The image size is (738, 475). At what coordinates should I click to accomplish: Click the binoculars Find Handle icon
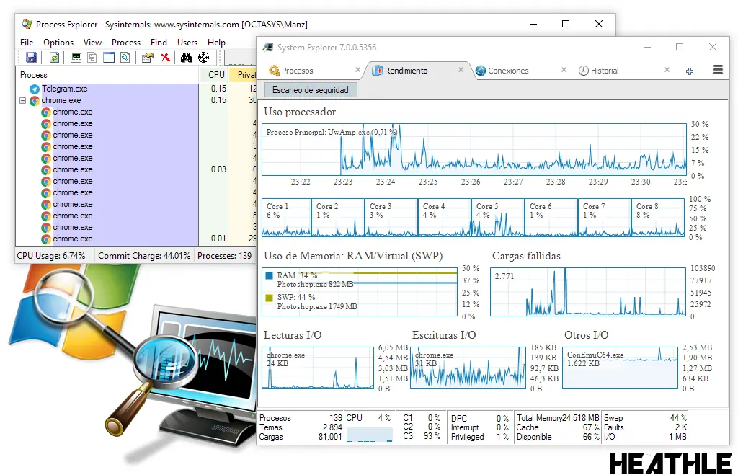click(x=187, y=58)
